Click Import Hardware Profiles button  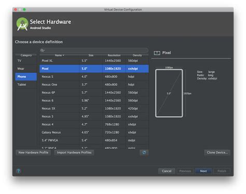click(74, 152)
